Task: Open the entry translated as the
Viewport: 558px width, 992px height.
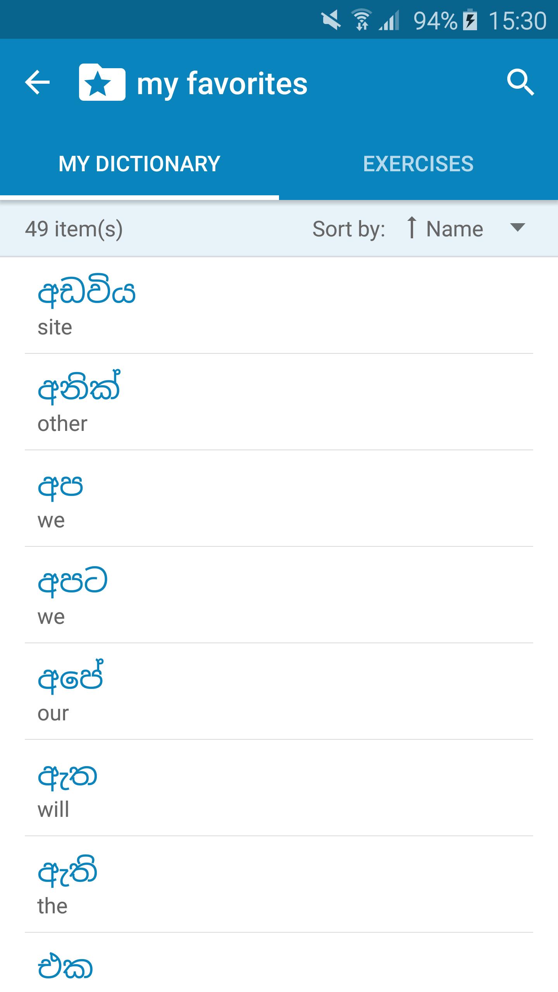Action: [x=279, y=884]
